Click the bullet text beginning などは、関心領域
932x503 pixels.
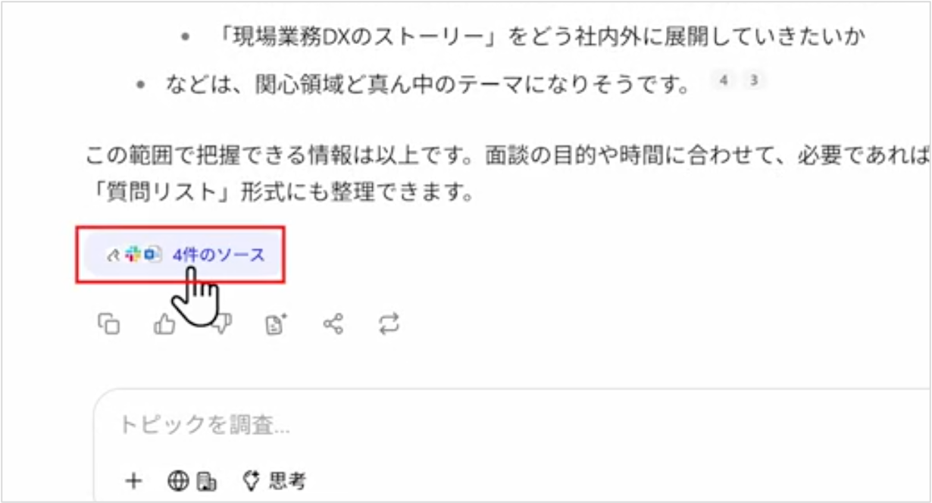[428, 84]
